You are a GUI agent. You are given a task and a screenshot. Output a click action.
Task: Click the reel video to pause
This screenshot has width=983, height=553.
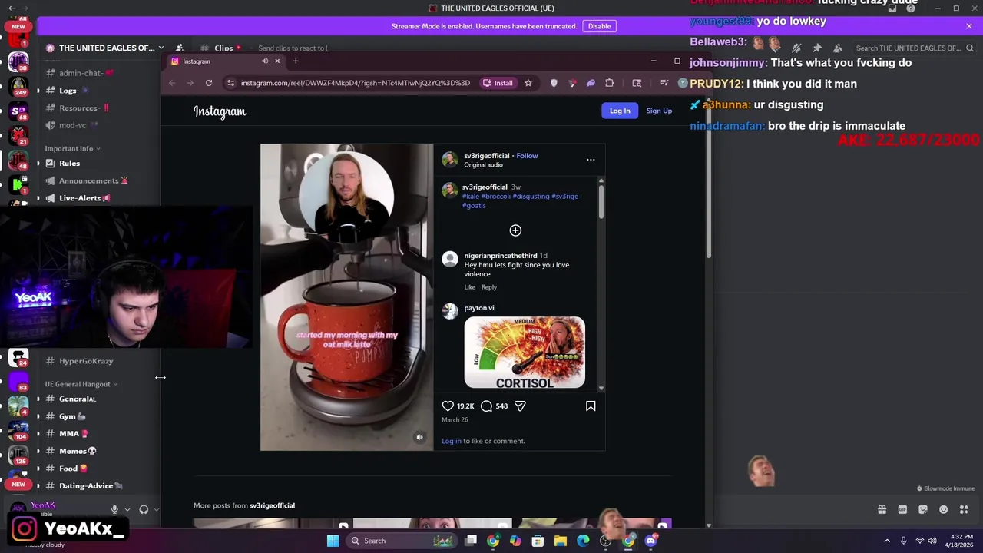[346, 297]
